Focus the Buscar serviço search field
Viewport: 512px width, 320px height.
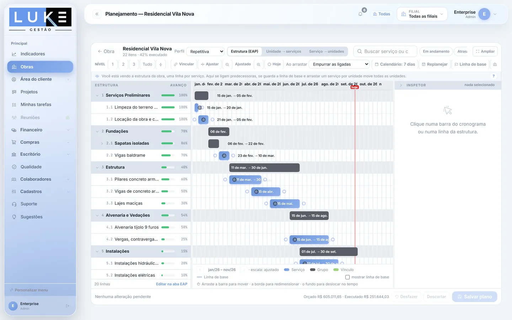[x=385, y=52]
